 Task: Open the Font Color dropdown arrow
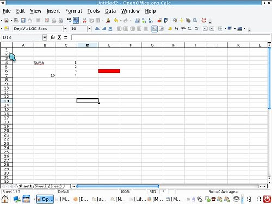point(244,29)
